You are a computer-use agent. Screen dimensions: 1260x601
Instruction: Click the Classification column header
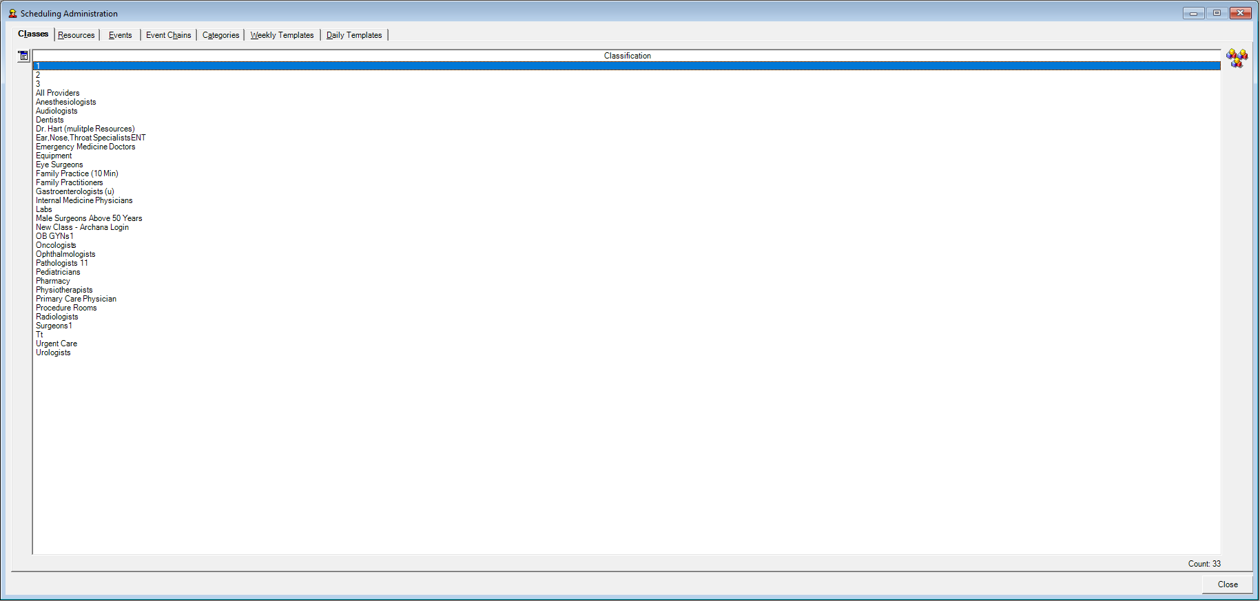tap(627, 56)
